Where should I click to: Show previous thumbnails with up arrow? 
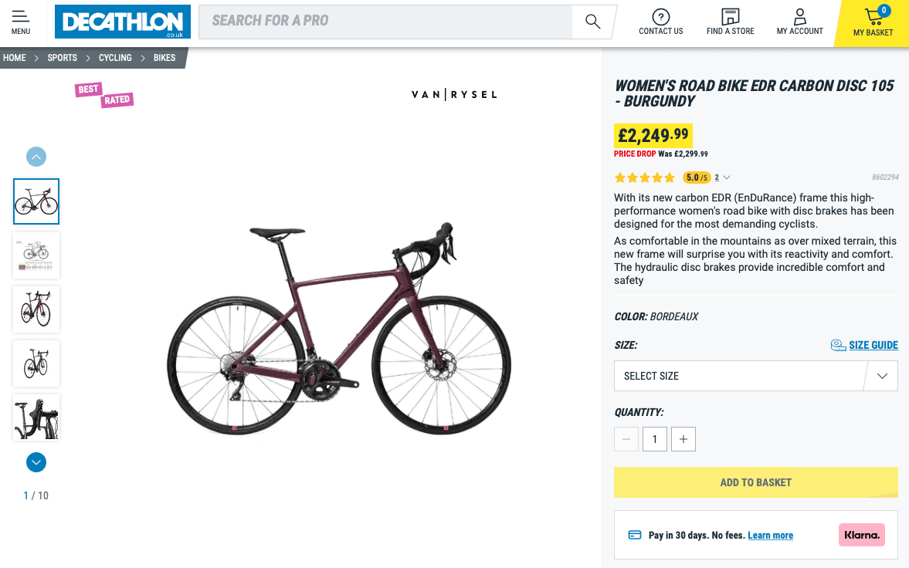click(x=36, y=157)
